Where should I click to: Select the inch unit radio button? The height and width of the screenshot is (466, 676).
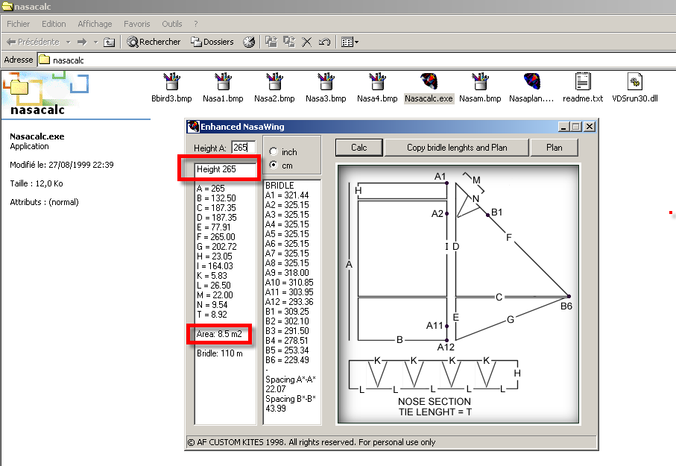(x=274, y=151)
